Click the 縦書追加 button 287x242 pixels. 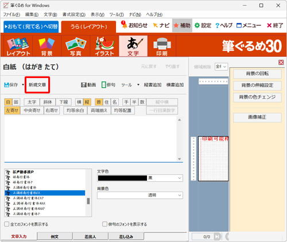coord(153,85)
